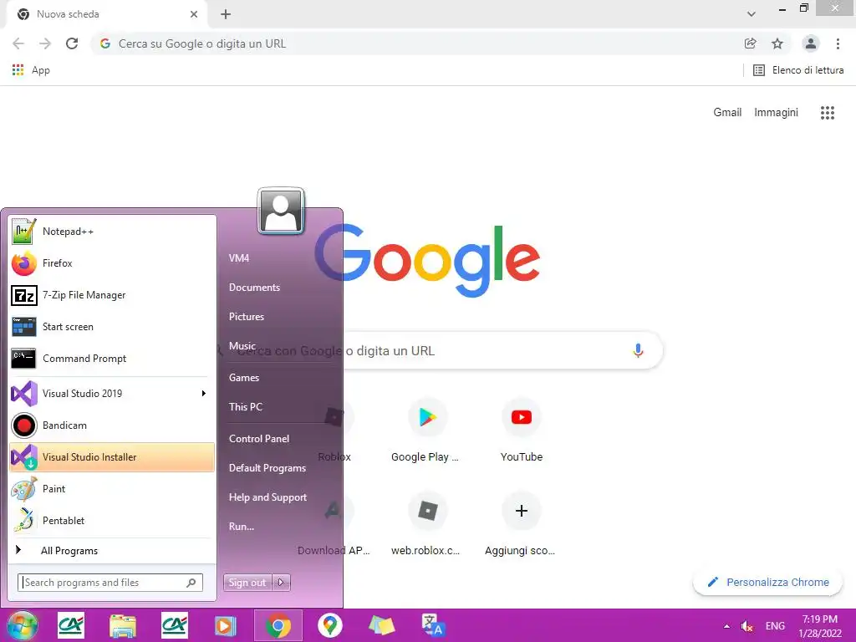Open the Immagini link

[x=776, y=112]
